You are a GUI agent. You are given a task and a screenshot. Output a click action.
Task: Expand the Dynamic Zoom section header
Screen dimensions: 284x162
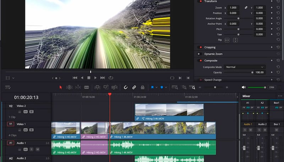[x=213, y=54]
